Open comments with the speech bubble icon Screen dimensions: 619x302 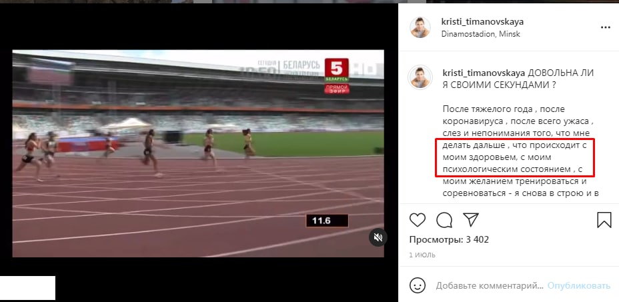coord(444,220)
